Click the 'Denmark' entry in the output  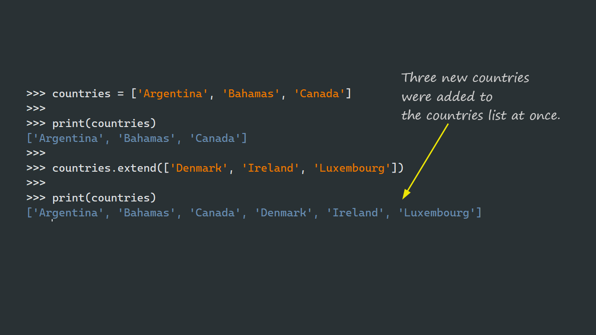[x=283, y=213]
